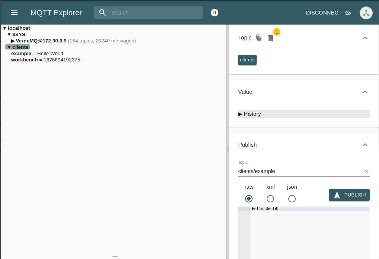
Task: Select the example topic in tree
Action: pyautogui.click(x=21, y=54)
